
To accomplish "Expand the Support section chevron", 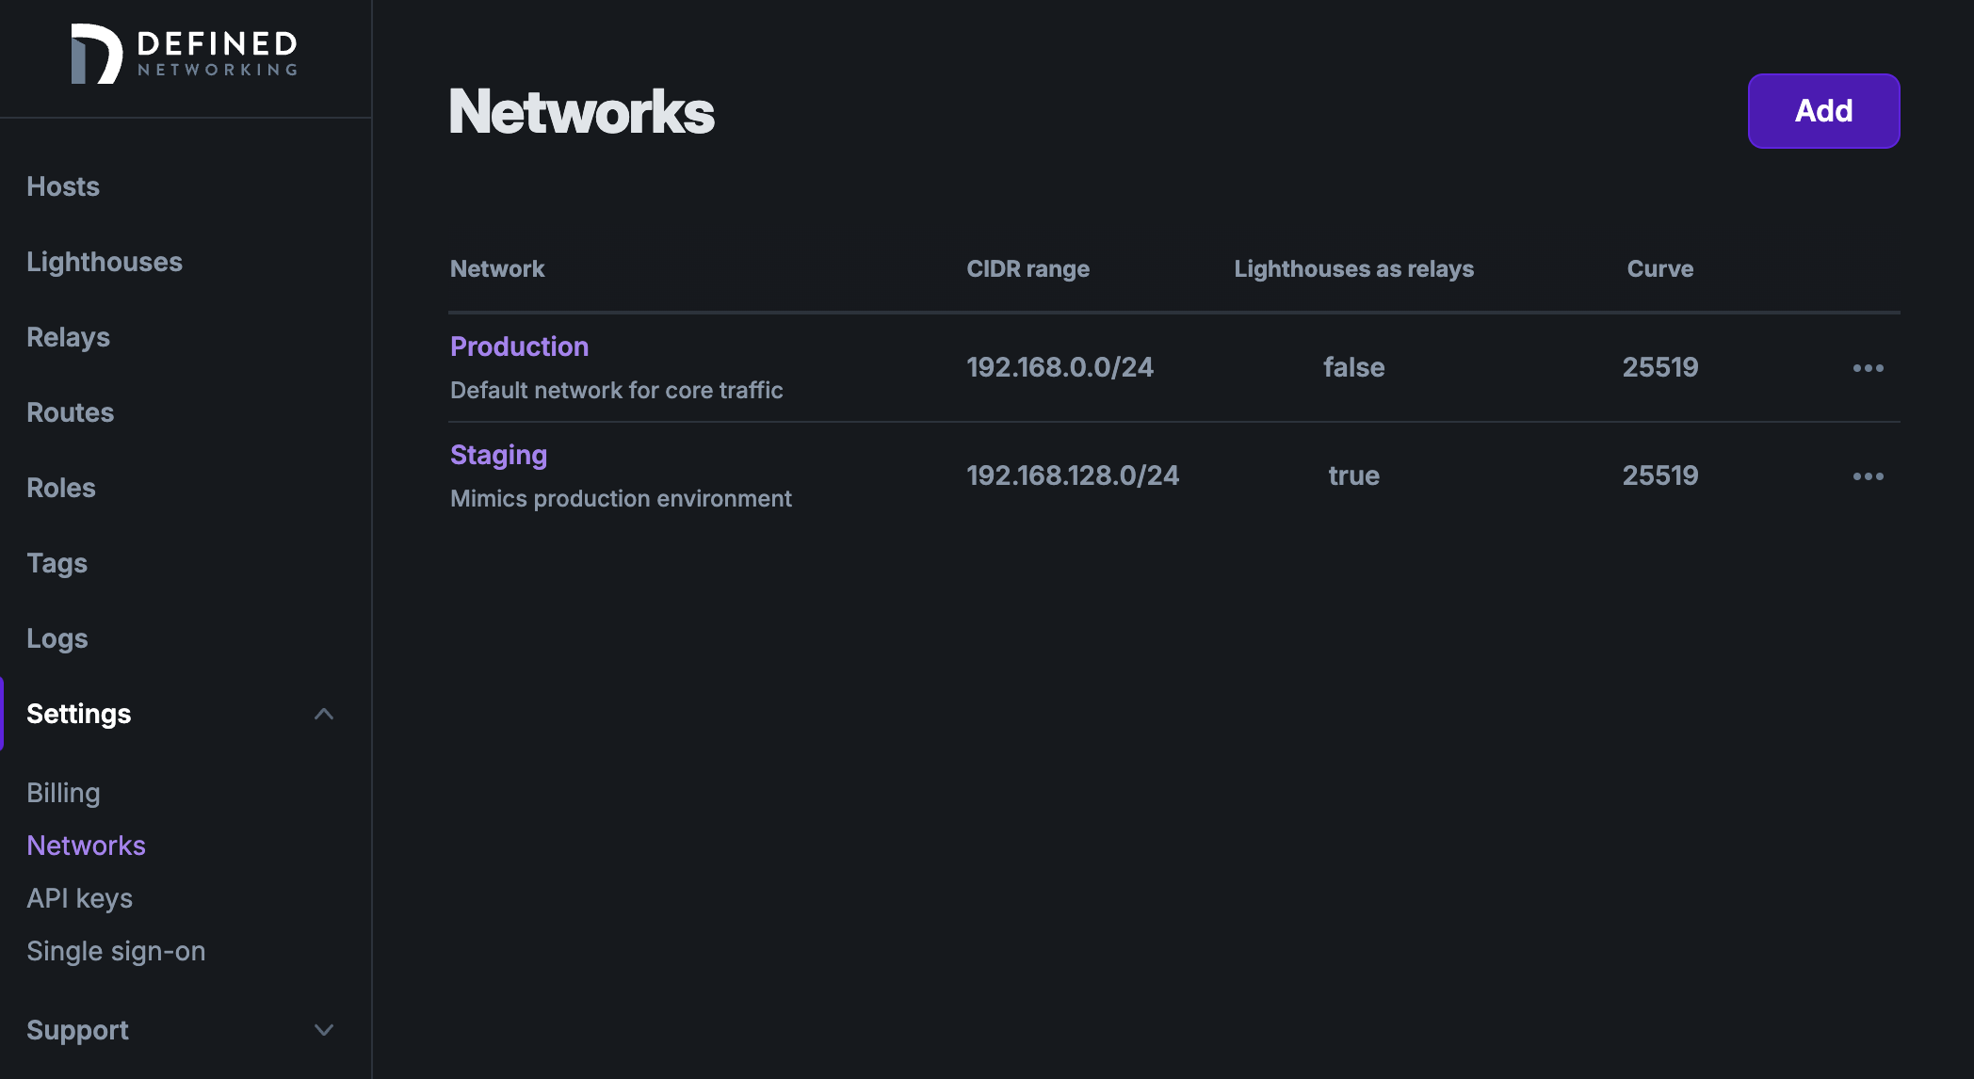I will (x=325, y=1029).
